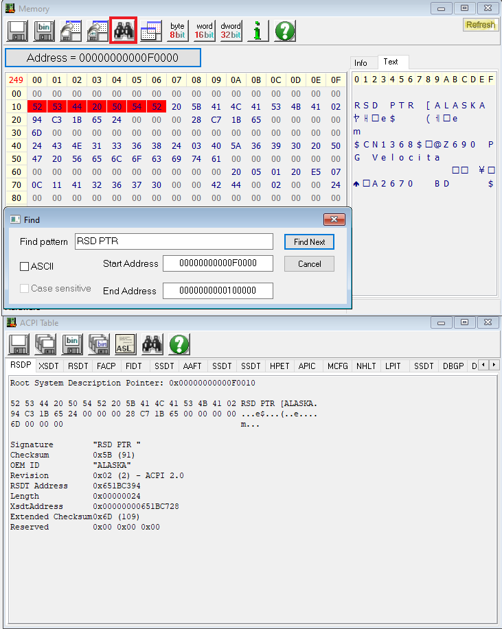Click Cancel in the Find dialog

309,264
